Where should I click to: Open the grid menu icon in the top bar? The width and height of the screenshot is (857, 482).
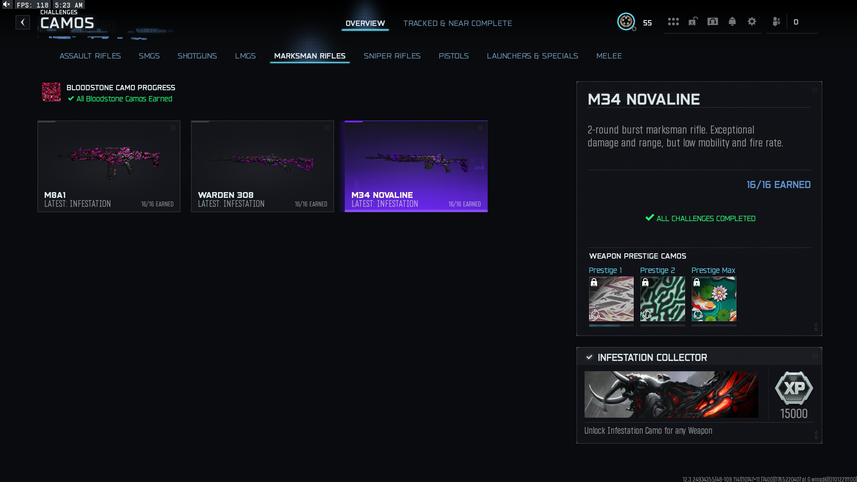[x=673, y=21]
